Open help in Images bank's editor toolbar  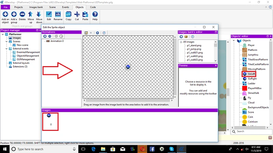pos(192,37)
